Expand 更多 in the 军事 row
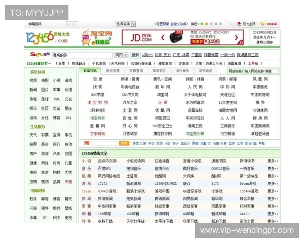Viewport: 304px width, 243px height. pos(273,206)
